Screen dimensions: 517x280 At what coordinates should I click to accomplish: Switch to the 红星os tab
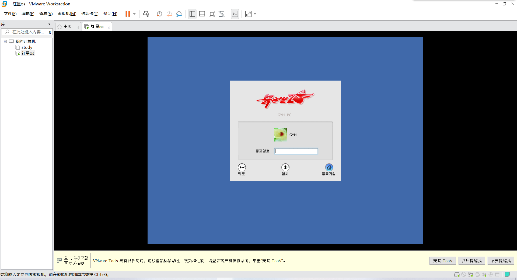(97, 27)
